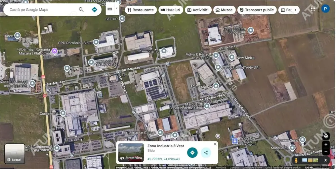
Task: Select the TRANS-MONTANA SRL pin
Action: 218,67
